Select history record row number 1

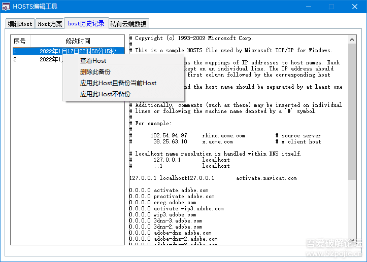tap(69, 51)
